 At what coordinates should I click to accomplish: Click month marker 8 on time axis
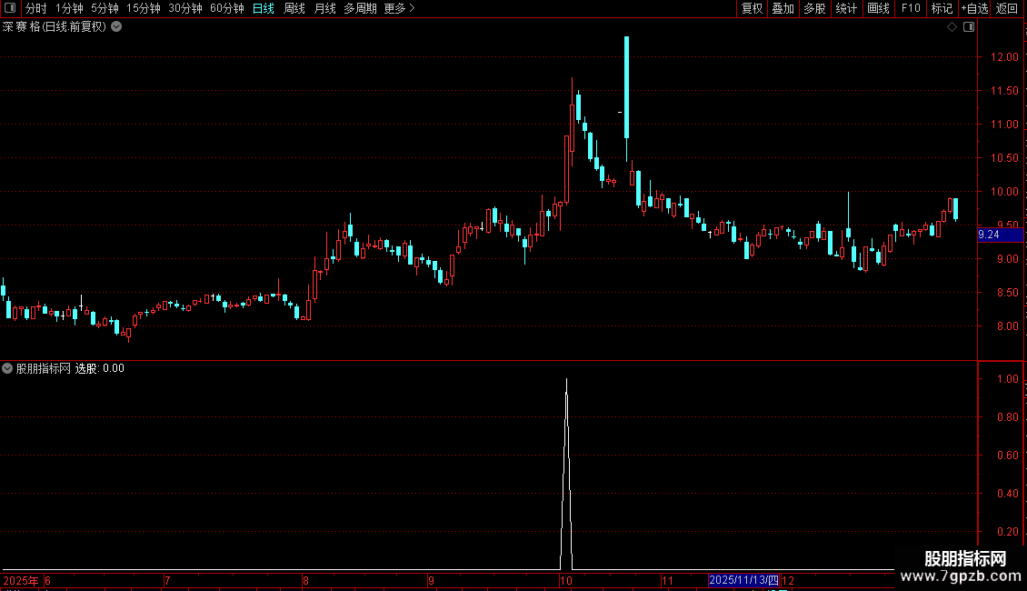pyautogui.click(x=305, y=581)
